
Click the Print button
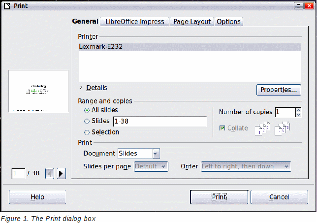tap(219, 197)
